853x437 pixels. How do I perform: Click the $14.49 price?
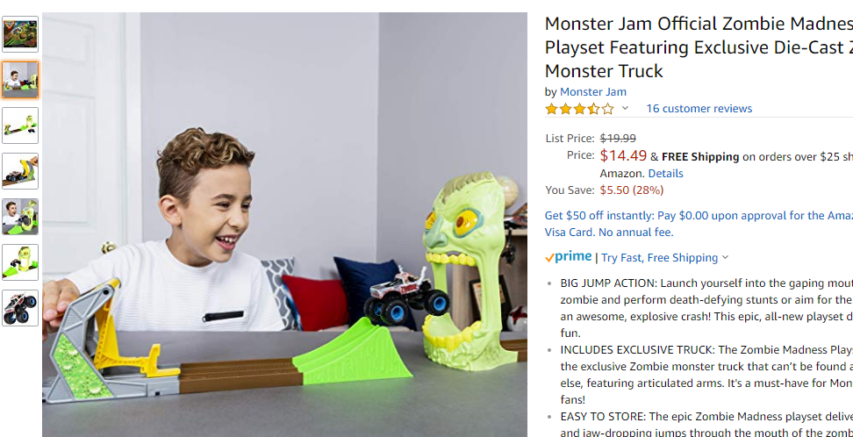623,155
